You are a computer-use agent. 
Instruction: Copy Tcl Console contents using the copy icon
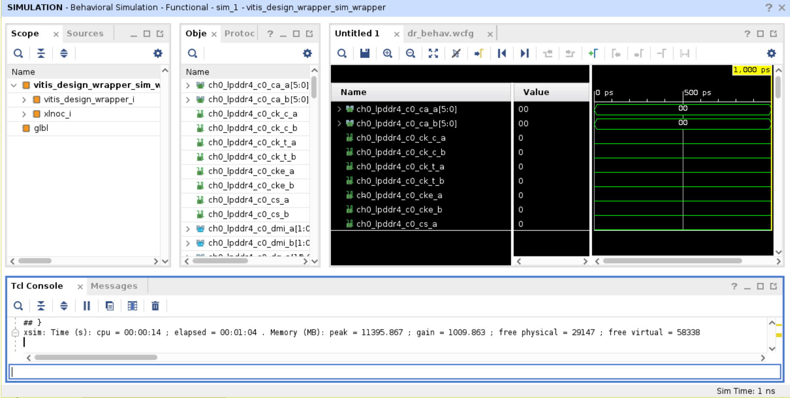(x=109, y=306)
